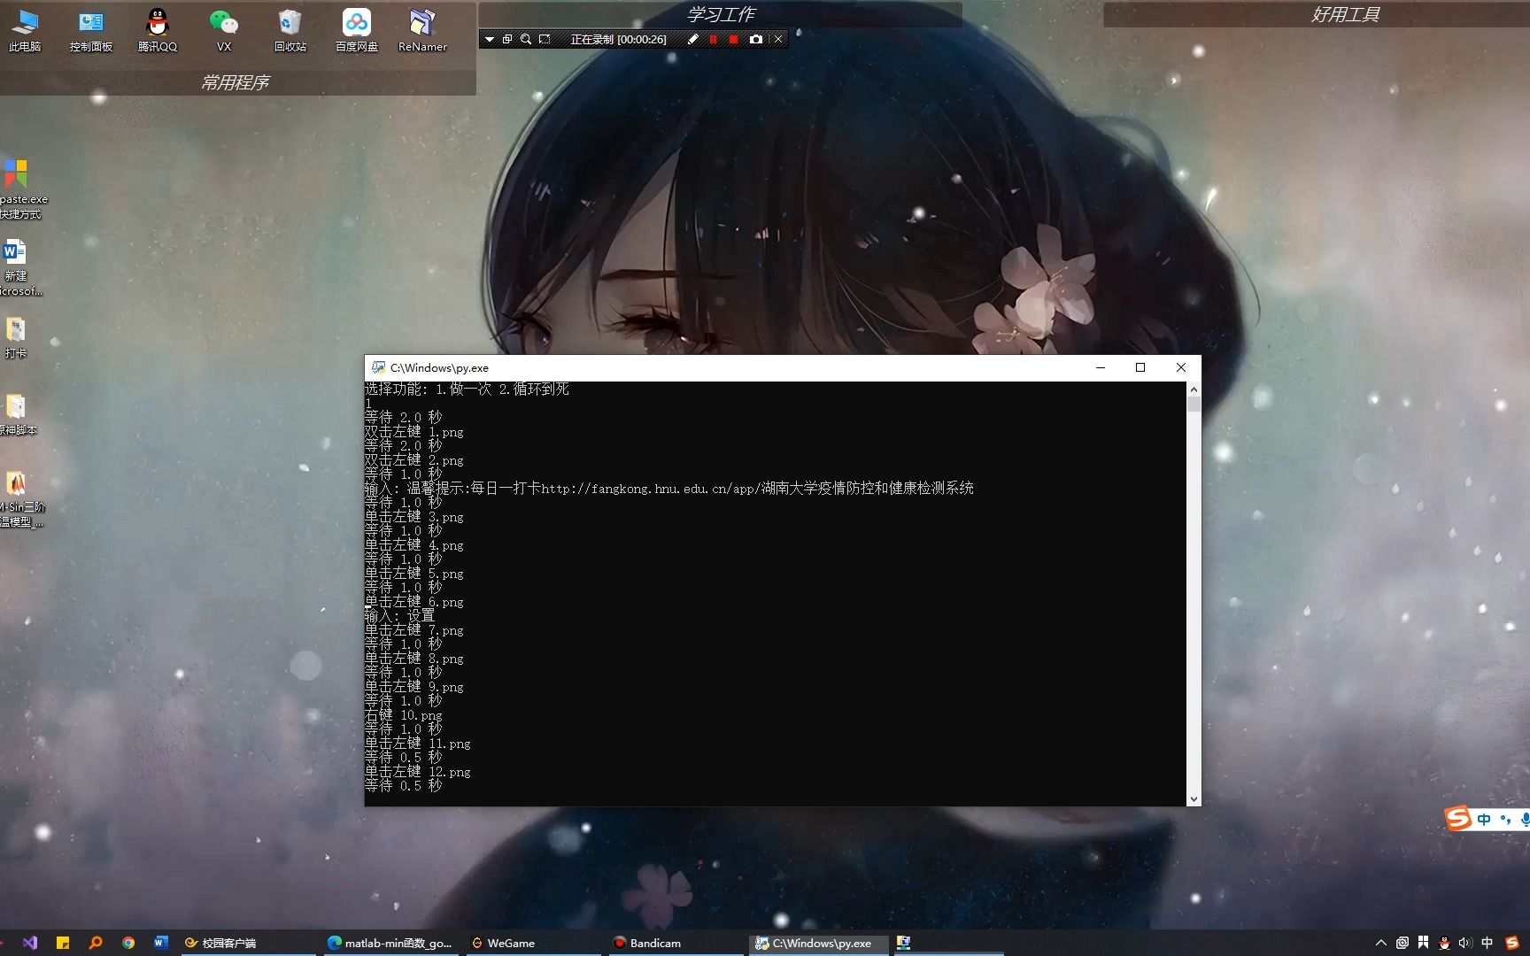Click console line 右键 10.png
1530x956 pixels.
404,714
